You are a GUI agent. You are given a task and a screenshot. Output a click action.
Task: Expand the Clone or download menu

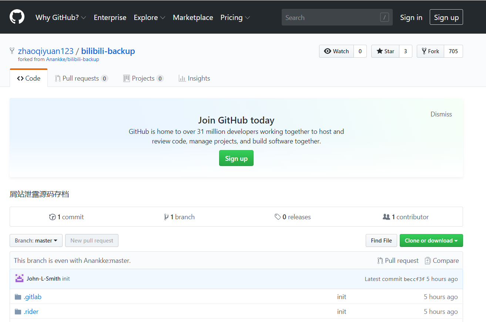coord(431,241)
